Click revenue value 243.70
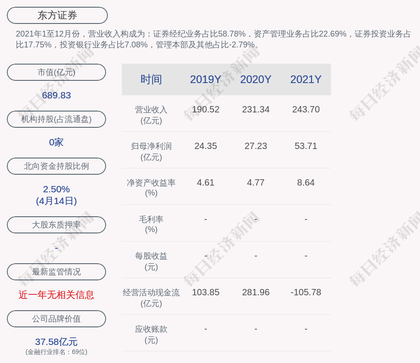The height and width of the screenshot is (363, 420). pyautogui.click(x=306, y=110)
